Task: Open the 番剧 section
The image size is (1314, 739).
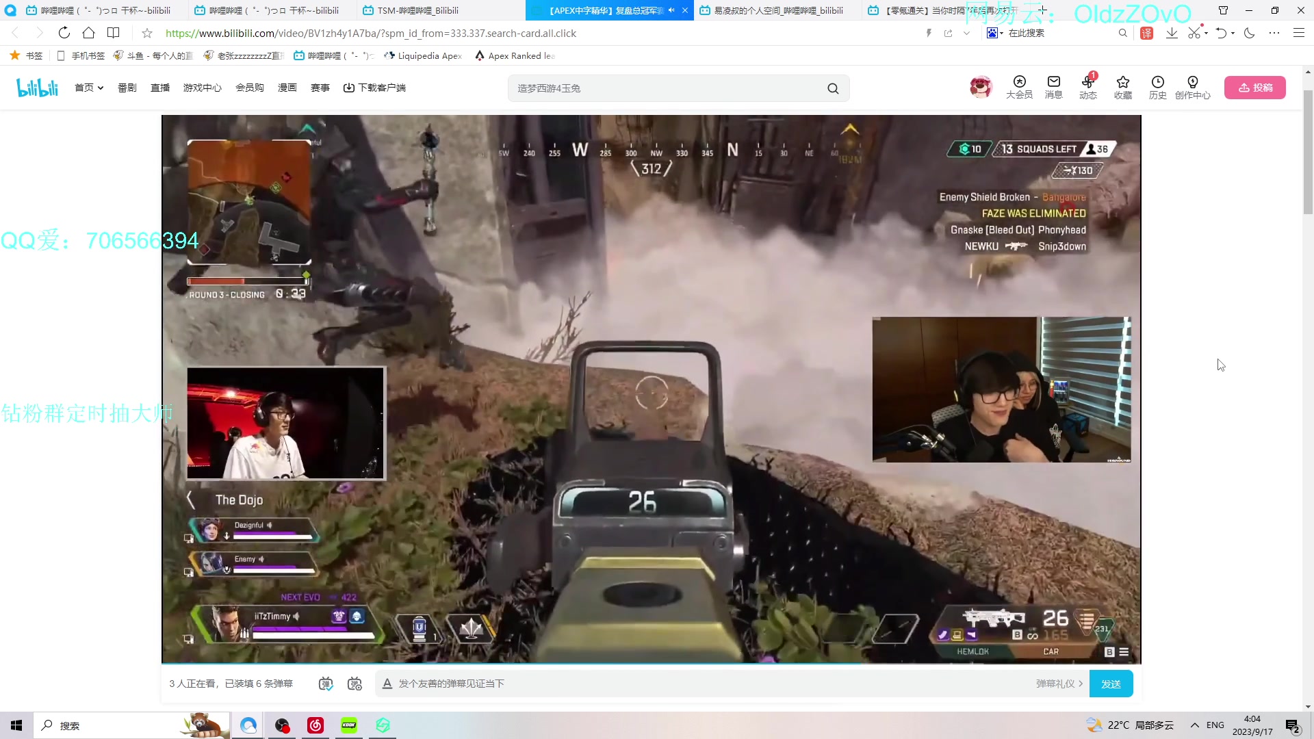Action: pyautogui.click(x=127, y=88)
